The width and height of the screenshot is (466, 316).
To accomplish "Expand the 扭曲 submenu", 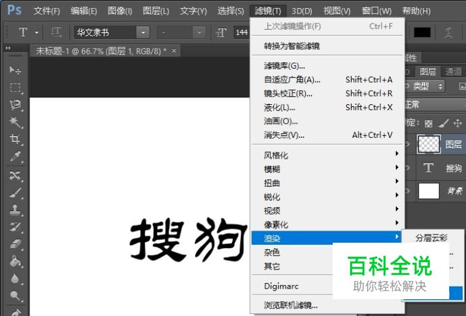I will click(x=327, y=183).
